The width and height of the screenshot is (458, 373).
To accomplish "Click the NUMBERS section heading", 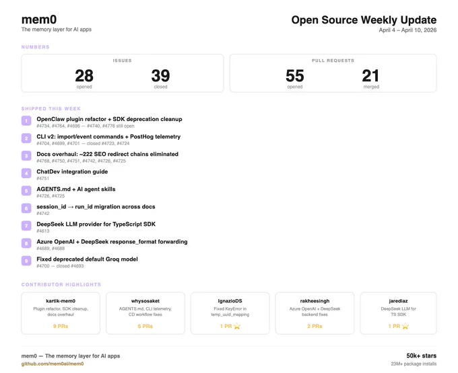I will [35, 47].
